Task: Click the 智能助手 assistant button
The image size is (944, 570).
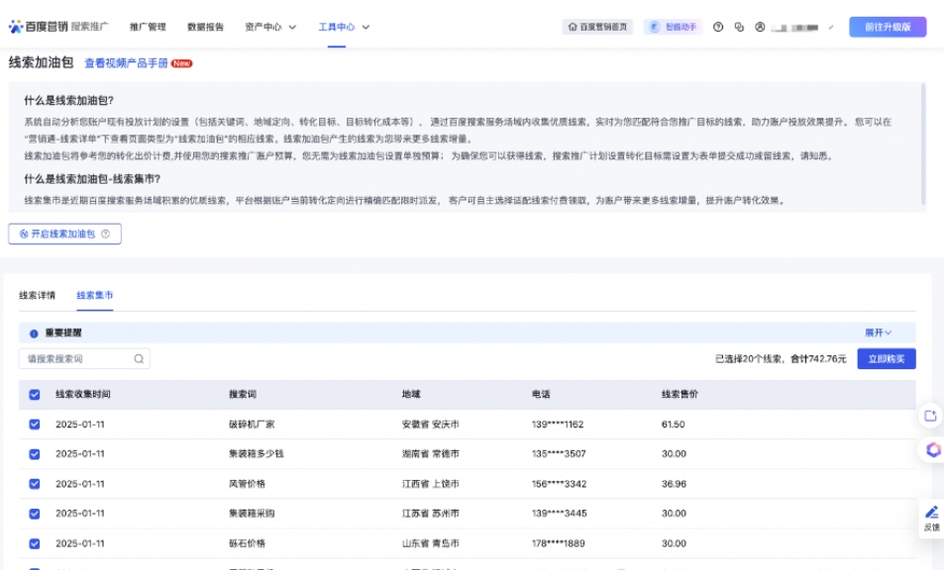Action: click(x=673, y=27)
